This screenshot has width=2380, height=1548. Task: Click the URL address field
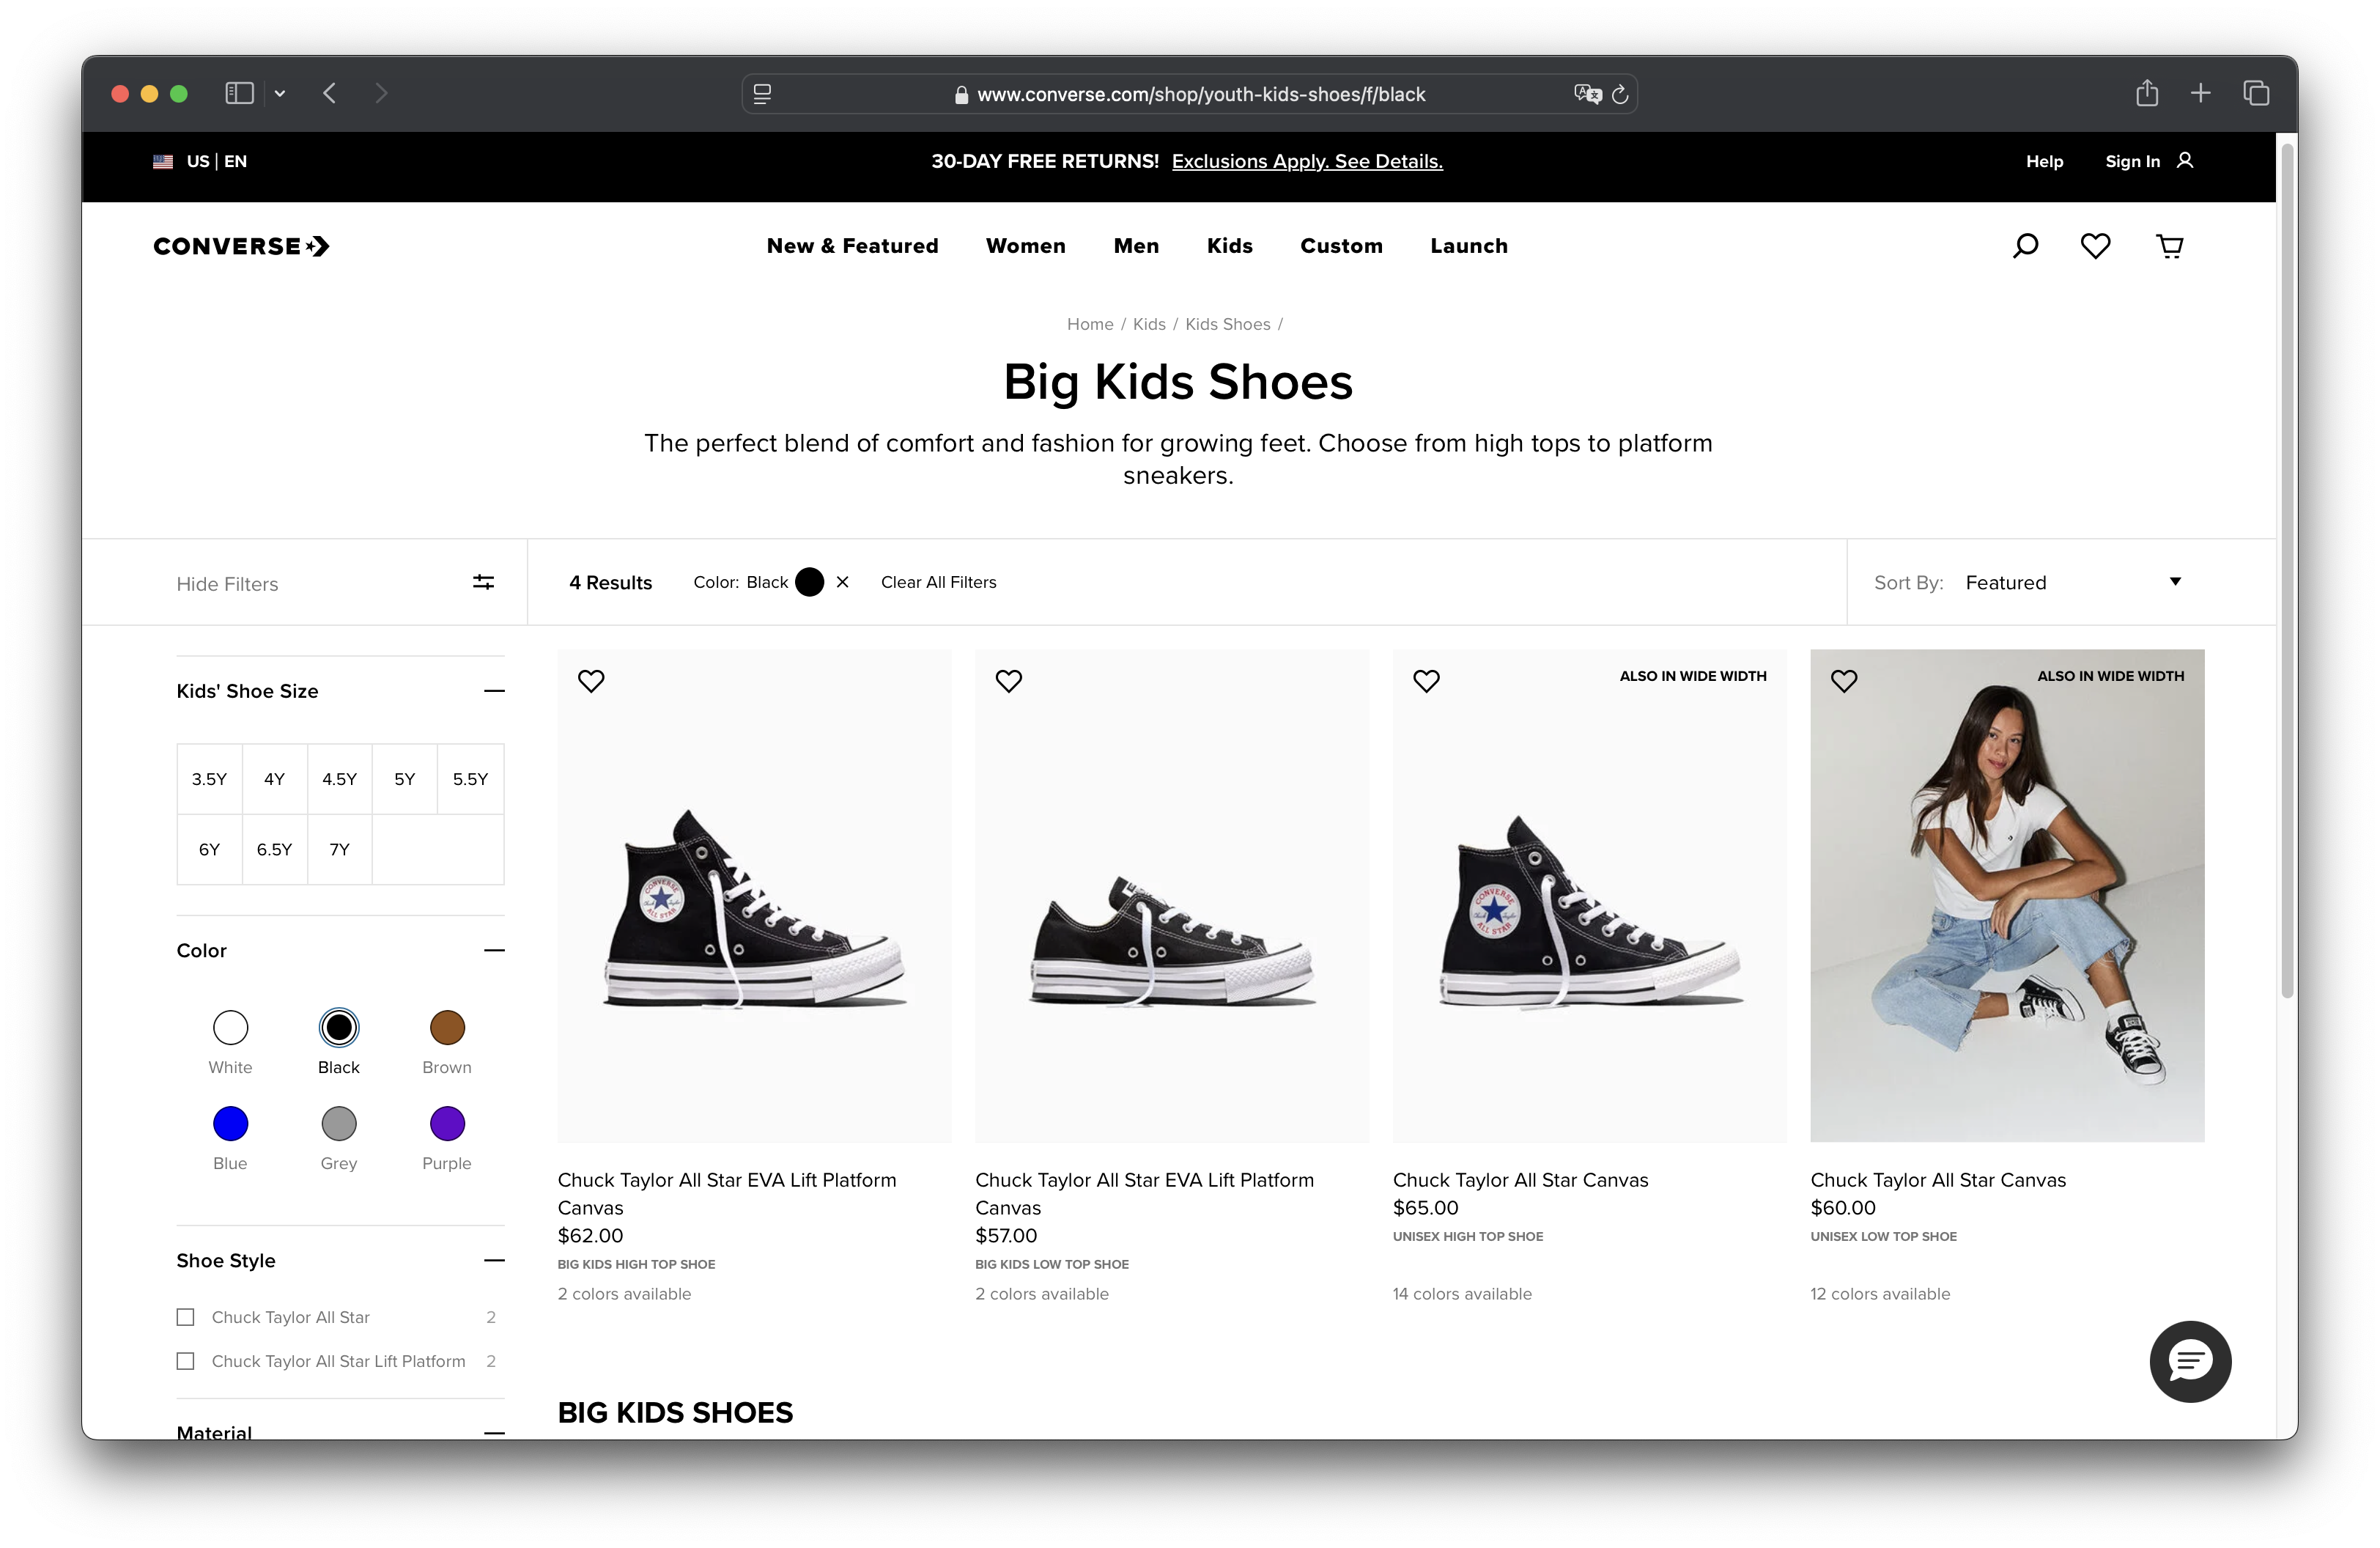pos(1189,94)
